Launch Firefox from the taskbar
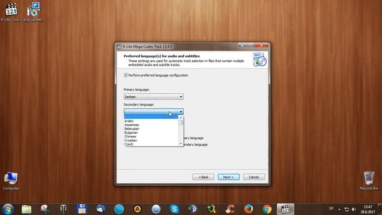Image resolution: width=382 pixels, height=215 pixels. tap(248, 209)
